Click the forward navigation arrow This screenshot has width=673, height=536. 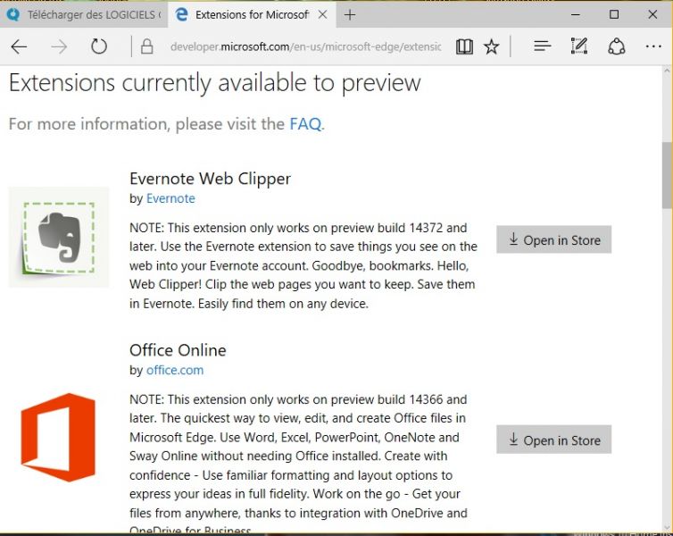coord(59,46)
